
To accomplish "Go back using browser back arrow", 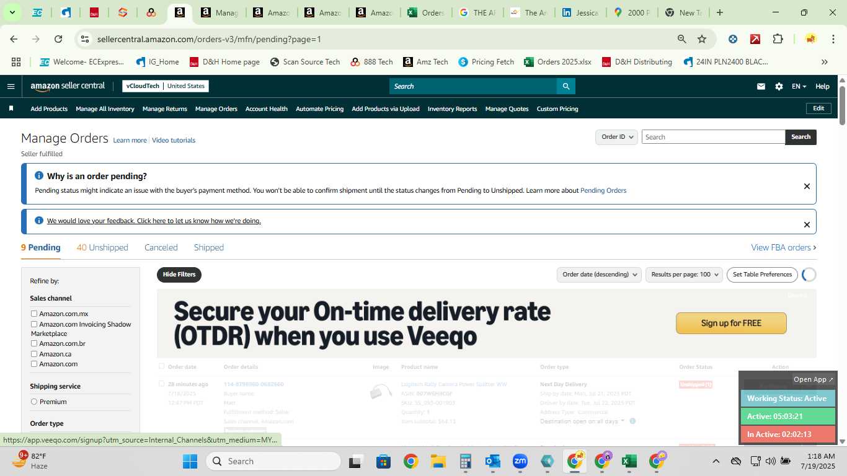I will 14,39.
